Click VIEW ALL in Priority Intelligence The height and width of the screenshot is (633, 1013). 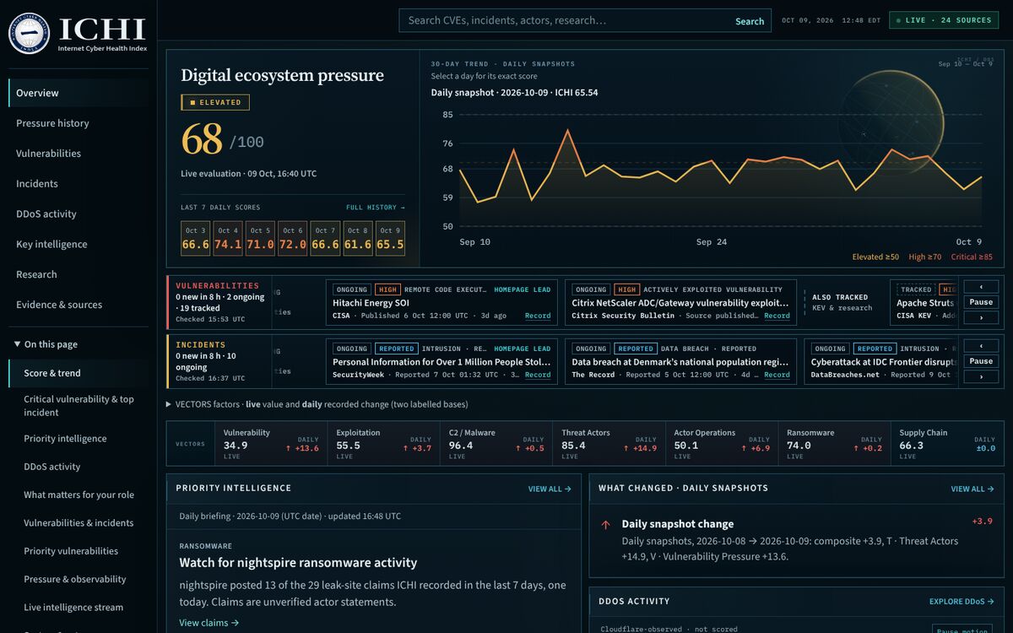pos(550,489)
